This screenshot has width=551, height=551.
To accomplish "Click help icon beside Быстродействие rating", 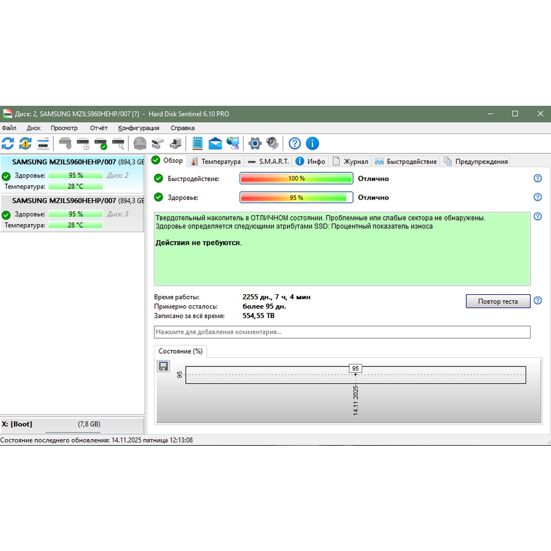I will tap(538, 179).
